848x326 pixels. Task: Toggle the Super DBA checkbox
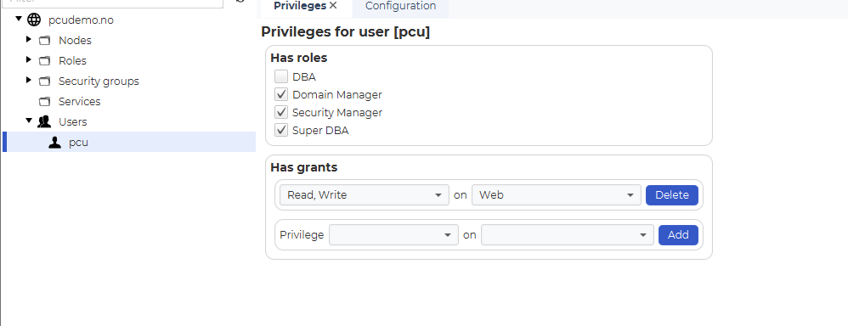click(x=281, y=130)
